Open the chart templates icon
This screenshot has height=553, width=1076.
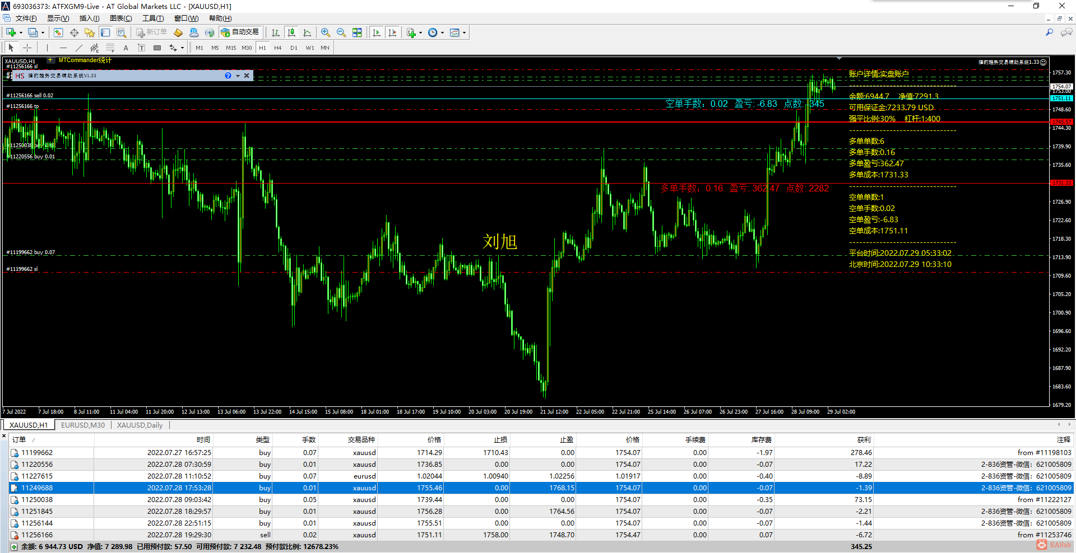(454, 32)
